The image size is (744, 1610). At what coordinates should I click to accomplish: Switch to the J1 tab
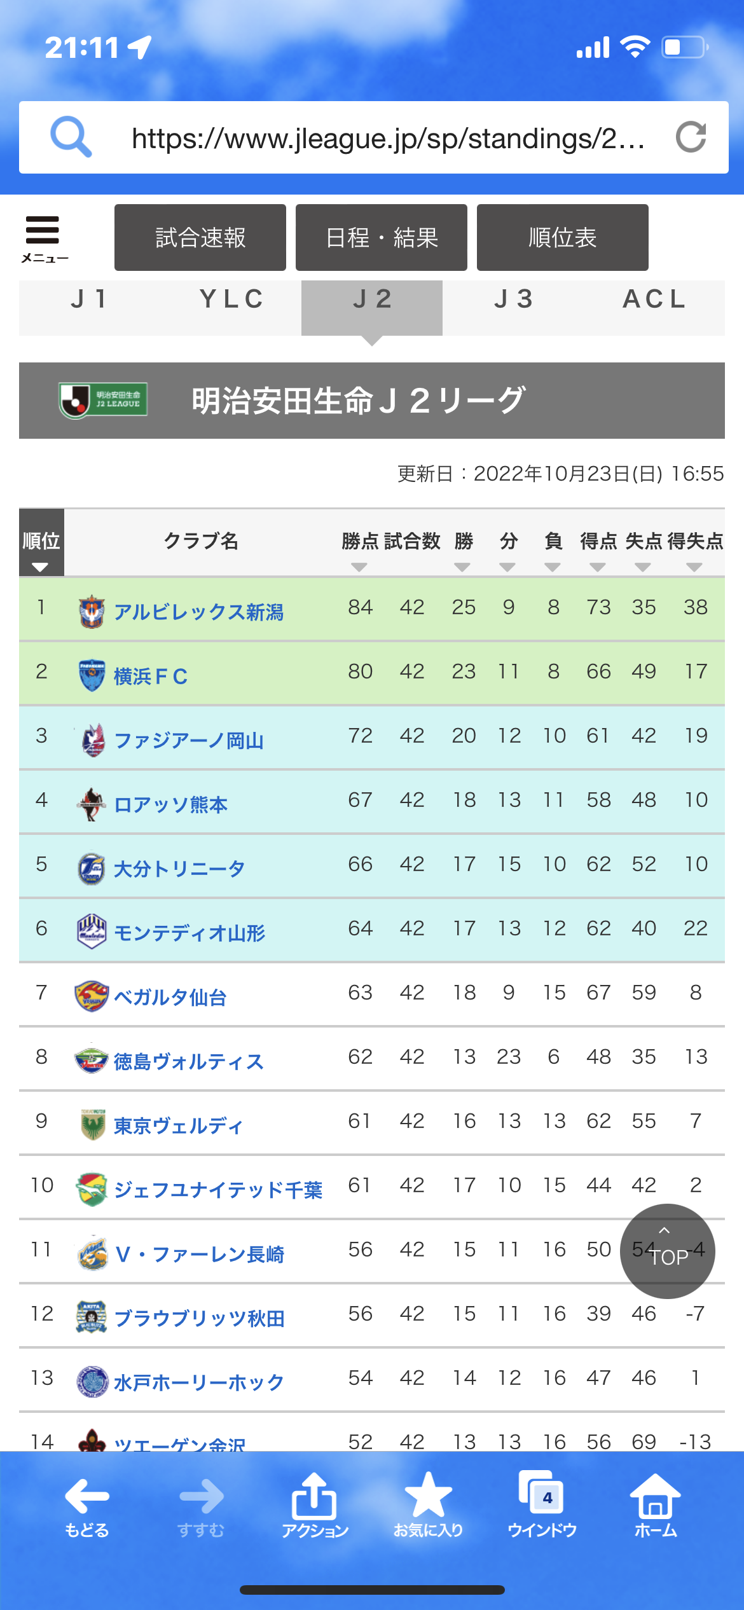[x=90, y=307]
